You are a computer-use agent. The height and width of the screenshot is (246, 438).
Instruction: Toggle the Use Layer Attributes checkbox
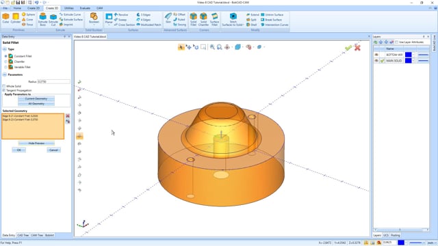click(x=397, y=42)
